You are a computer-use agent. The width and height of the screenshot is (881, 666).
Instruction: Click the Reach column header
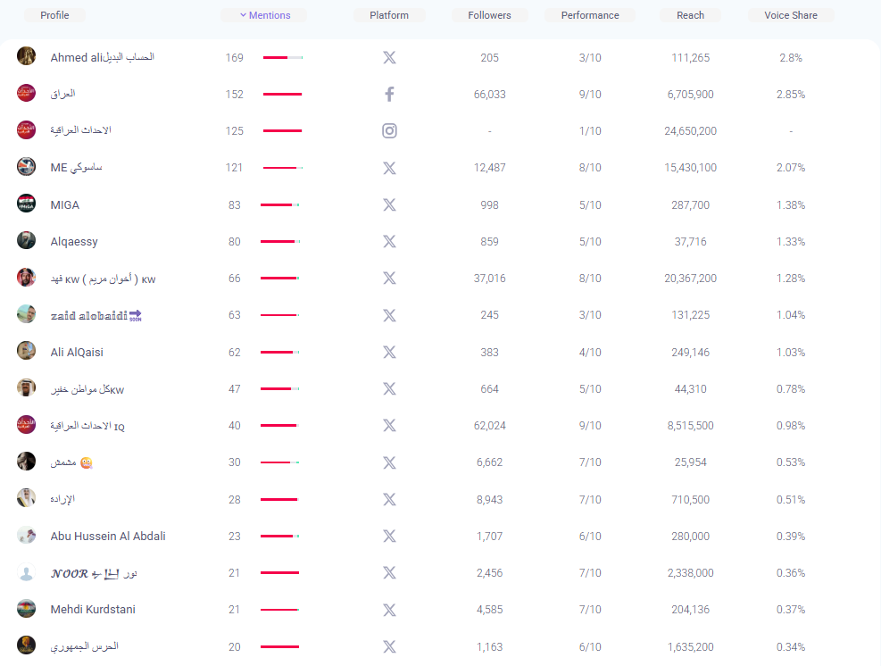[690, 15]
